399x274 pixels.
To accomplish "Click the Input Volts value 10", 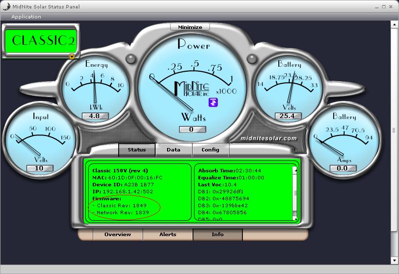I will point(40,168).
